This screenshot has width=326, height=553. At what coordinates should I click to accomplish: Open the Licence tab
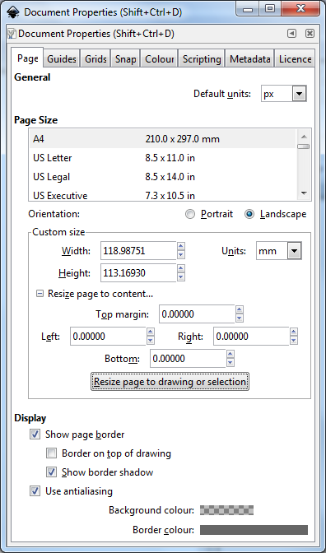(x=295, y=59)
